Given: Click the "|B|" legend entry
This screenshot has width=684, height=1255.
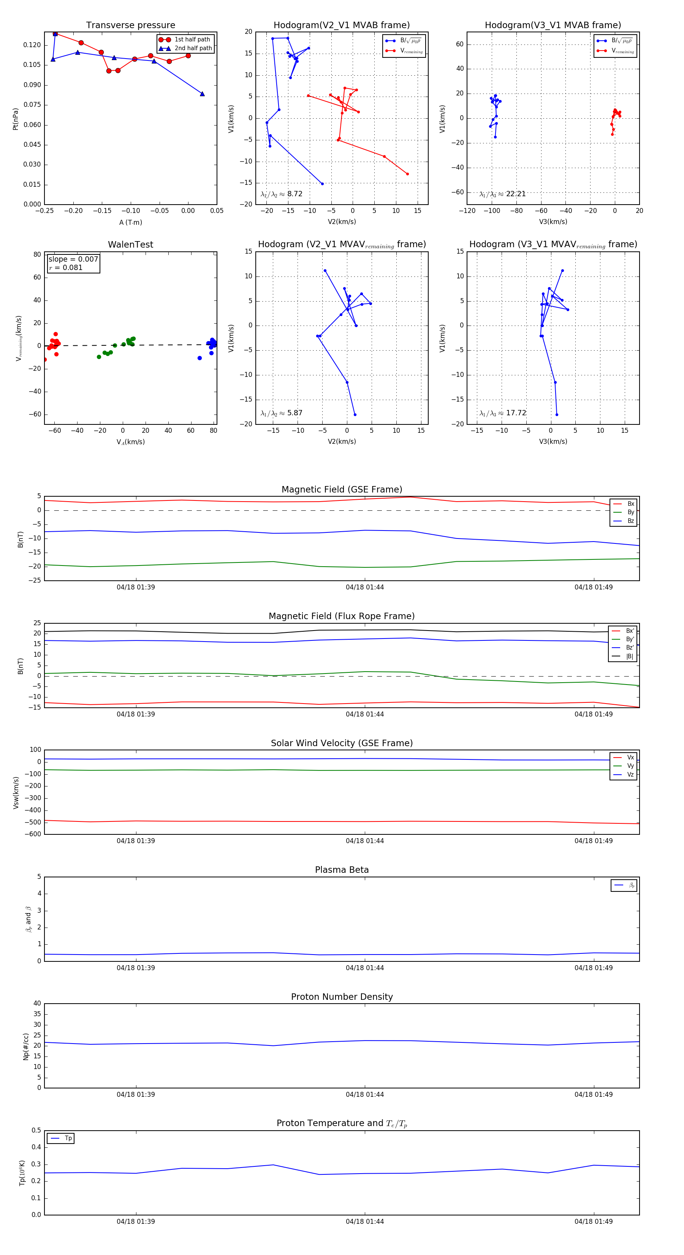Looking at the screenshot, I should pyautogui.click(x=623, y=656).
